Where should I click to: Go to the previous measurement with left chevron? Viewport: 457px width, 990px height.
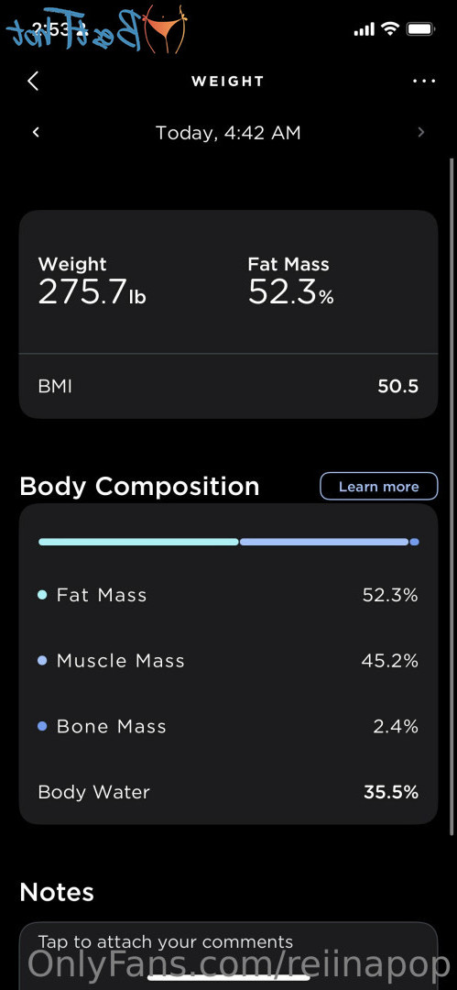coord(36,132)
